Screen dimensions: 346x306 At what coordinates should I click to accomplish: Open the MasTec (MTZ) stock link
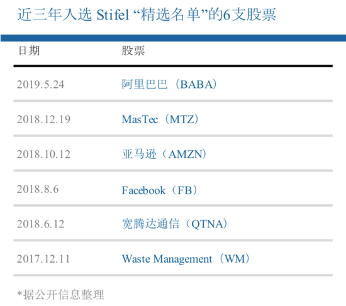(x=160, y=119)
